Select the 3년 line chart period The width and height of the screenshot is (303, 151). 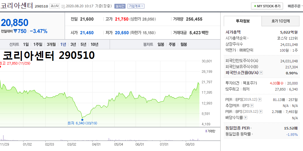[73, 44]
